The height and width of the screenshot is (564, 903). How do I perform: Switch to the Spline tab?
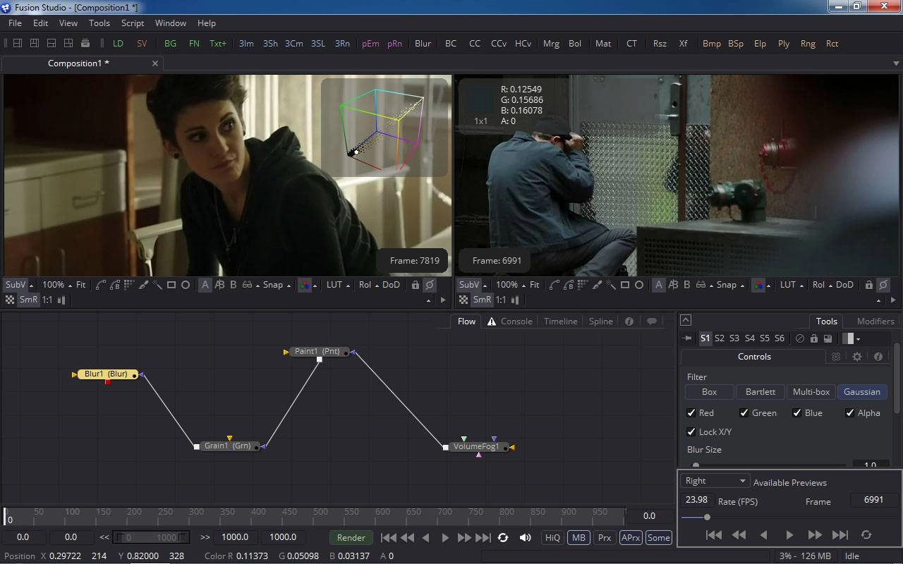pyautogui.click(x=600, y=321)
